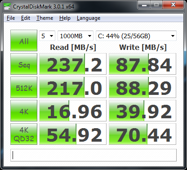Open the Language menu
187x170 pixels.
point(89,18)
